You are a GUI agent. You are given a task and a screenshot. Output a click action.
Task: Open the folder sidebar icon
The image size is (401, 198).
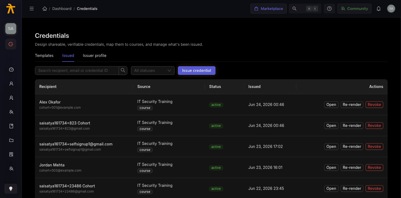(x=11, y=140)
